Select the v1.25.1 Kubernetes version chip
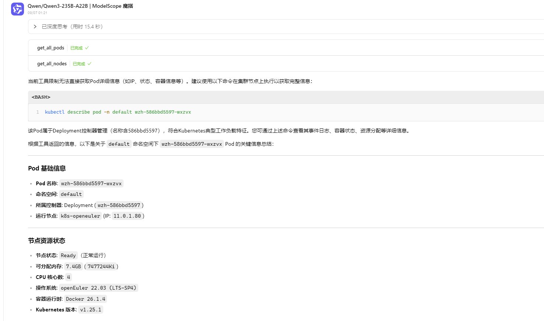This screenshot has width=544, height=321. click(x=90, y=310)
